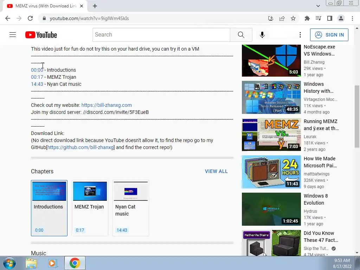Open the tab search chevron dropdown

point(318,6)
